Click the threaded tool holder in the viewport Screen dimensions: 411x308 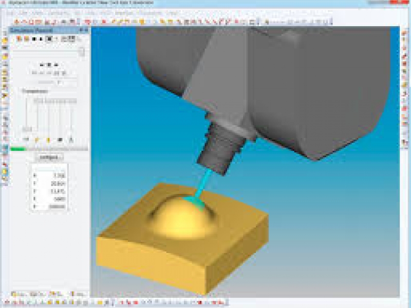click(221, 149)
